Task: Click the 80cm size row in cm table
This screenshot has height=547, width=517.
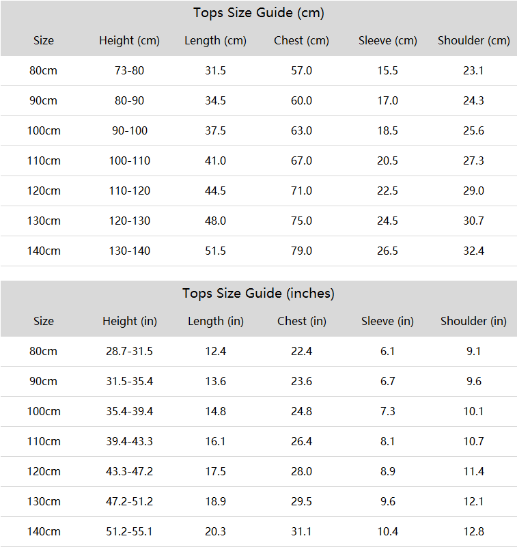Action: coord(258,71)
